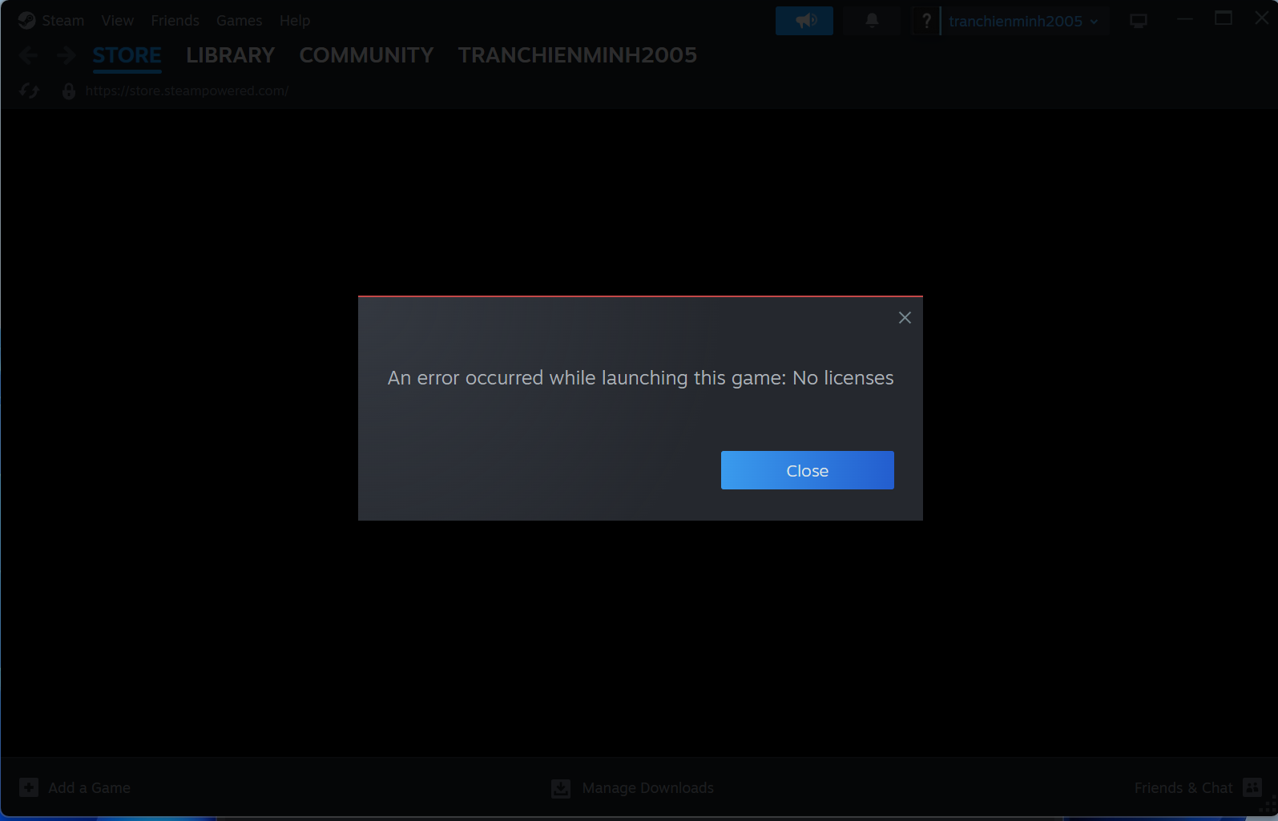Open the TRANCHIENMINH2005 profile tab
Viewport: 1278px width, 821px height.
pos(577,55)
